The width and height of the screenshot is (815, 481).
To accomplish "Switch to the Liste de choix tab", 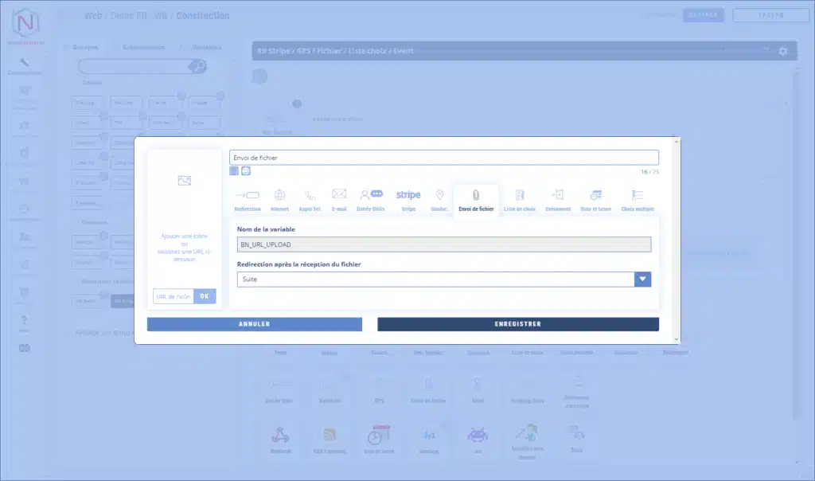I will 520,199.
